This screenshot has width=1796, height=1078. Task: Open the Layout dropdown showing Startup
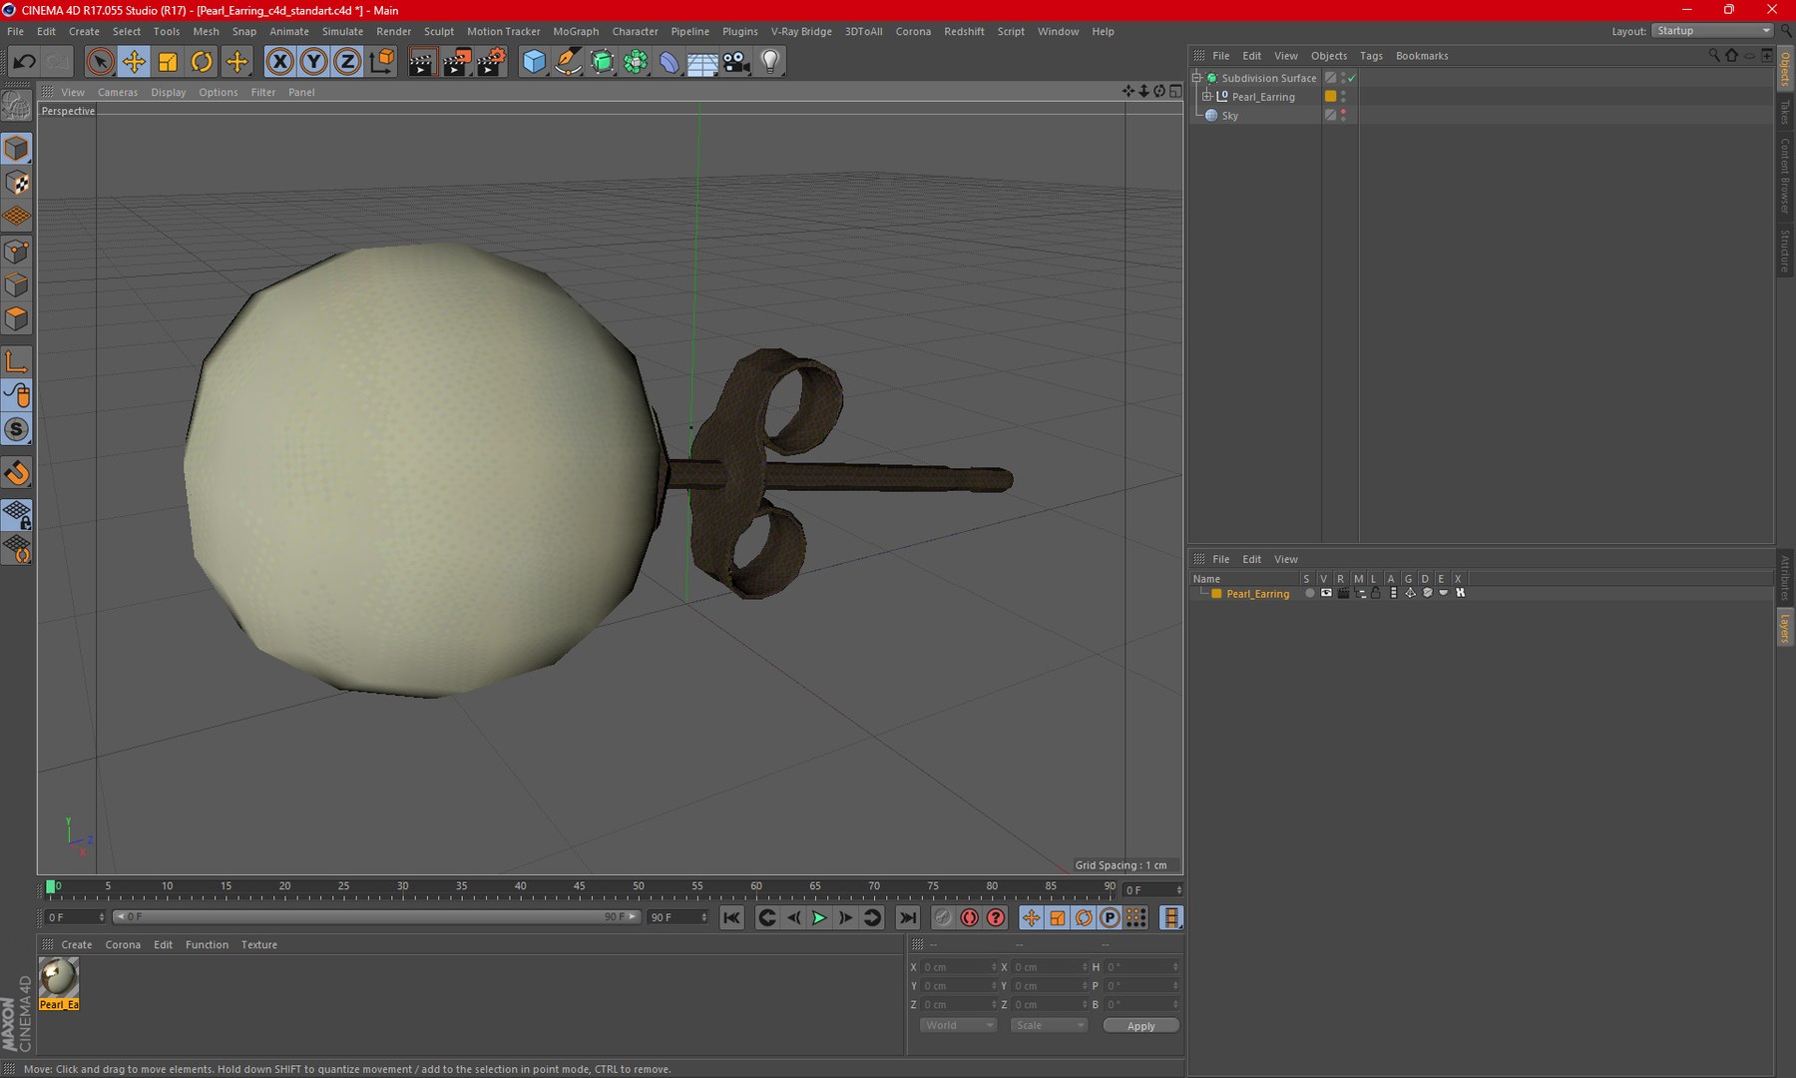(1712, 31)
